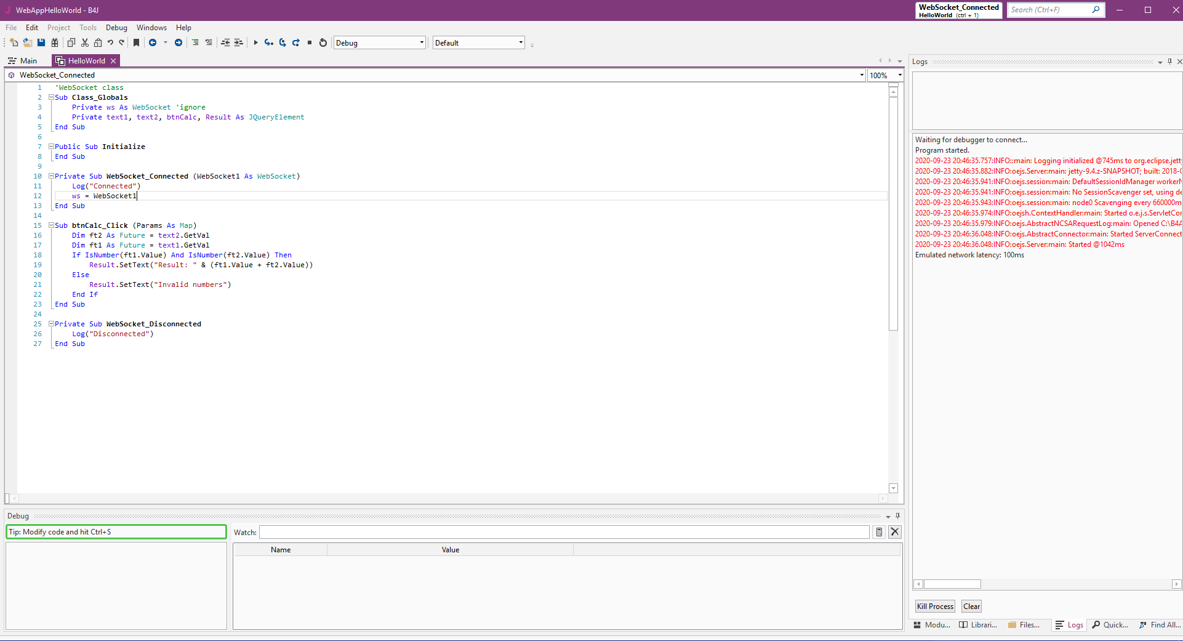Click the Search (Ctrl+F) box in title bar
Image resolution: width=1183 pixels, height=641 pixels.
tap(1056, 10)
